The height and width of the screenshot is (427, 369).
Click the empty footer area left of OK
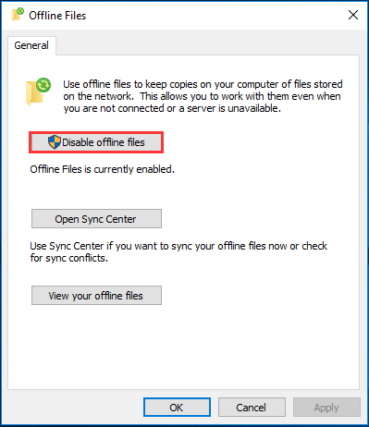click(x=74, y=408)
